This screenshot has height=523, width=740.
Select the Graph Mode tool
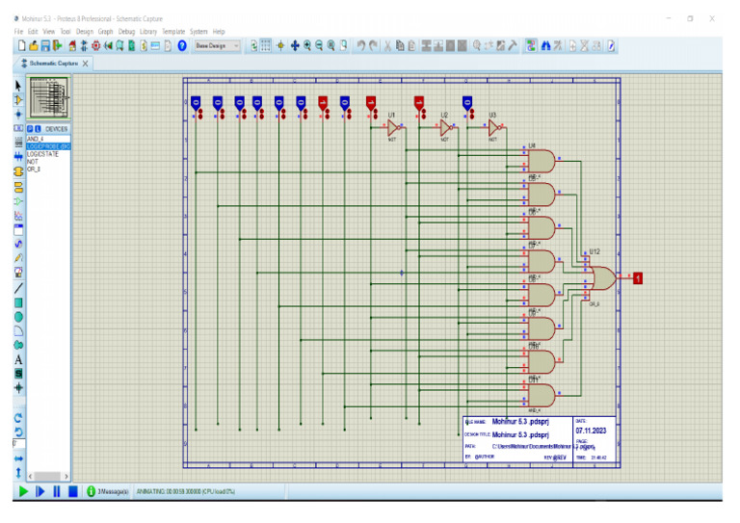(x=18, y=216)
